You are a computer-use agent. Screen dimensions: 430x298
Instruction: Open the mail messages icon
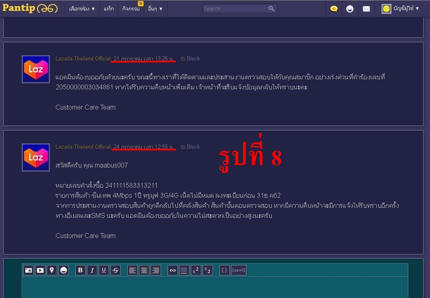pyautogui.click(x=366, y=9)
